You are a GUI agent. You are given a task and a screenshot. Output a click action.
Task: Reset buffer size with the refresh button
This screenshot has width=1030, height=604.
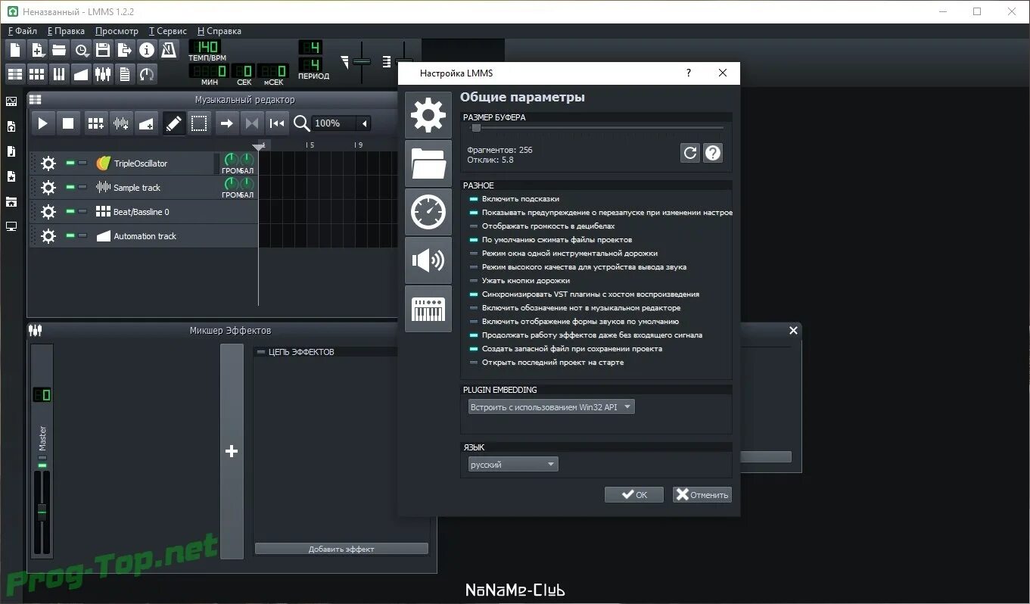[x=690, y=153]
